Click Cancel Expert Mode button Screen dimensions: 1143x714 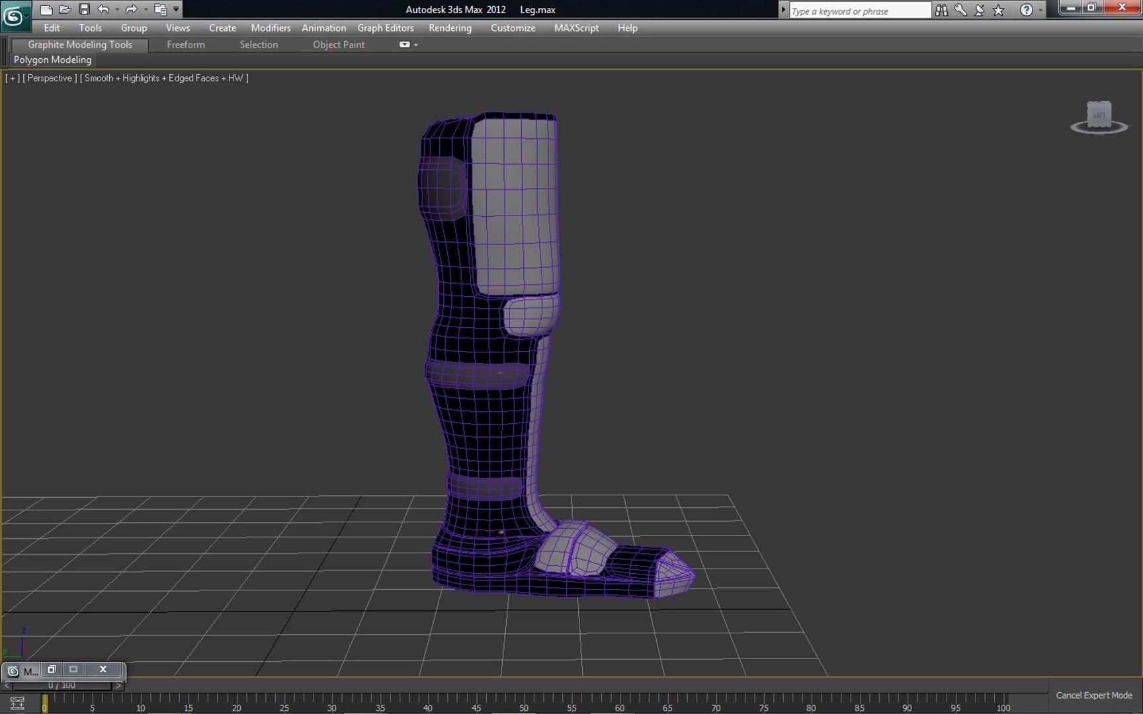[1094, 695]
